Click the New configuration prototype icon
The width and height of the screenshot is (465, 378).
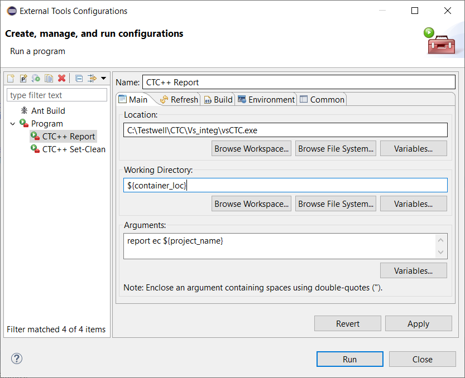[23, 79]
